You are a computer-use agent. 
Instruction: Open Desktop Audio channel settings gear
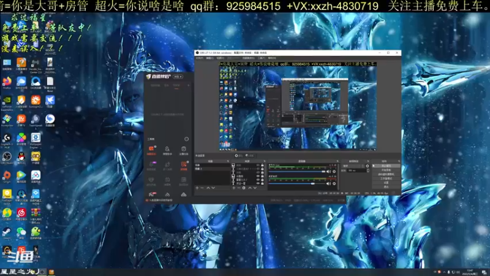334,183
